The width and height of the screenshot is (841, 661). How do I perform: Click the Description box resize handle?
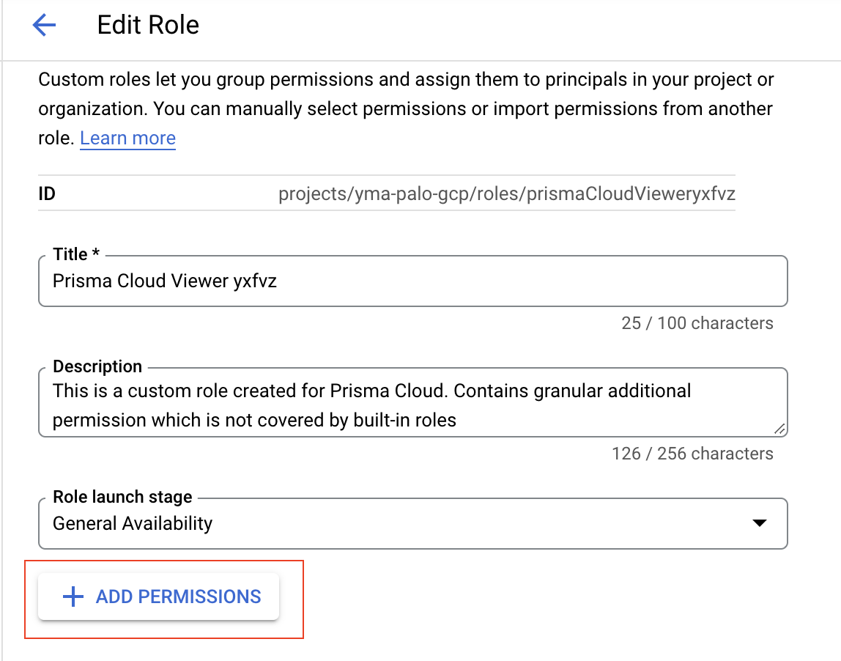779,429
